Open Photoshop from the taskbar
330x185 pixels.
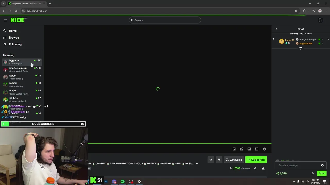tap(106, 182)
